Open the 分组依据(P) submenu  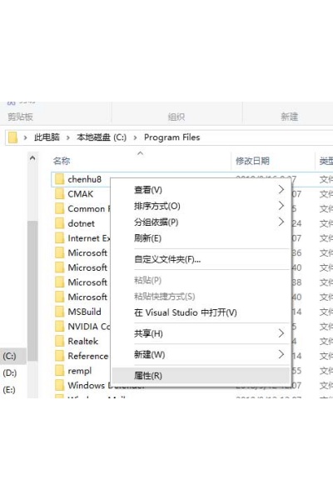201,222
